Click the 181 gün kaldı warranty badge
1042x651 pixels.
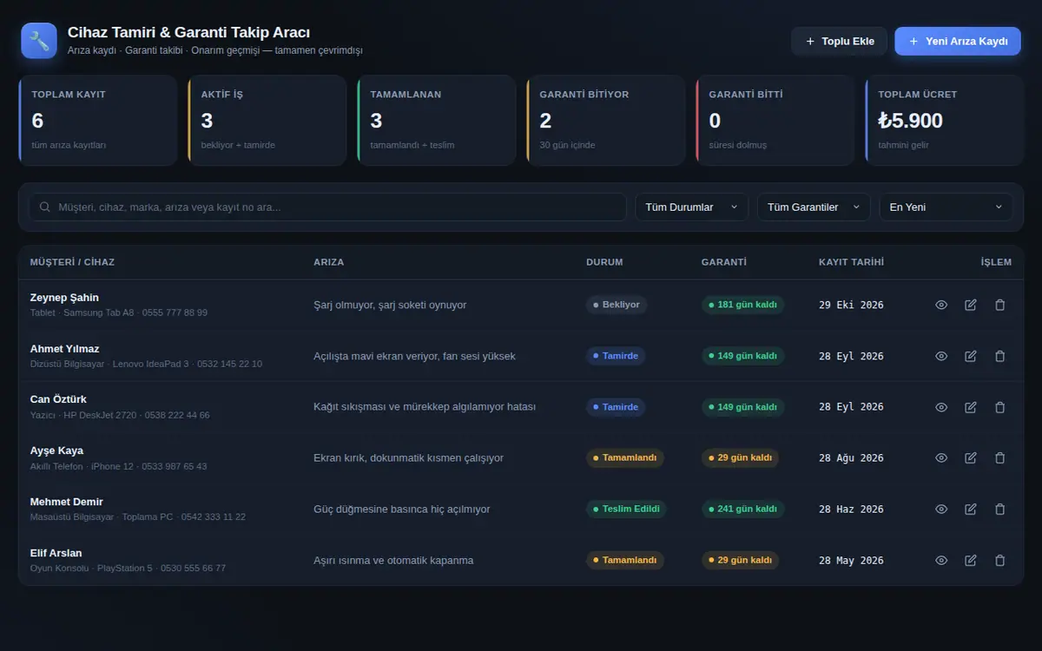pos(742,305)
